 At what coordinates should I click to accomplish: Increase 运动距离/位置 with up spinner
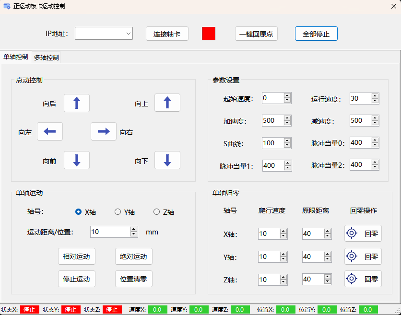pyautogui.click(x=134, y=229)
